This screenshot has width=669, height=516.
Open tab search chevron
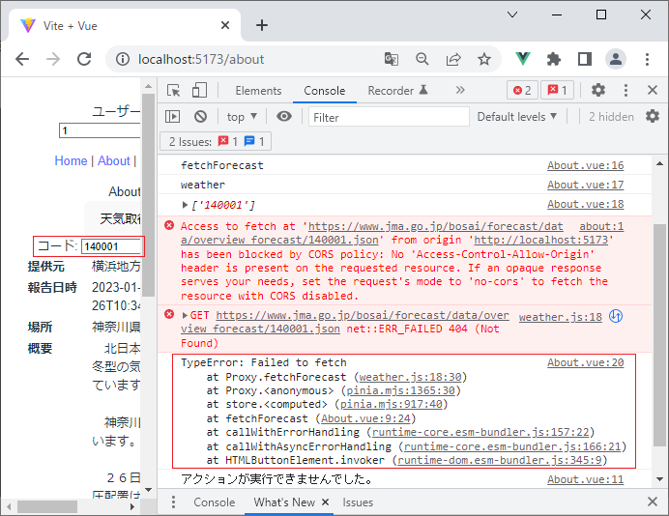(512, 14)
